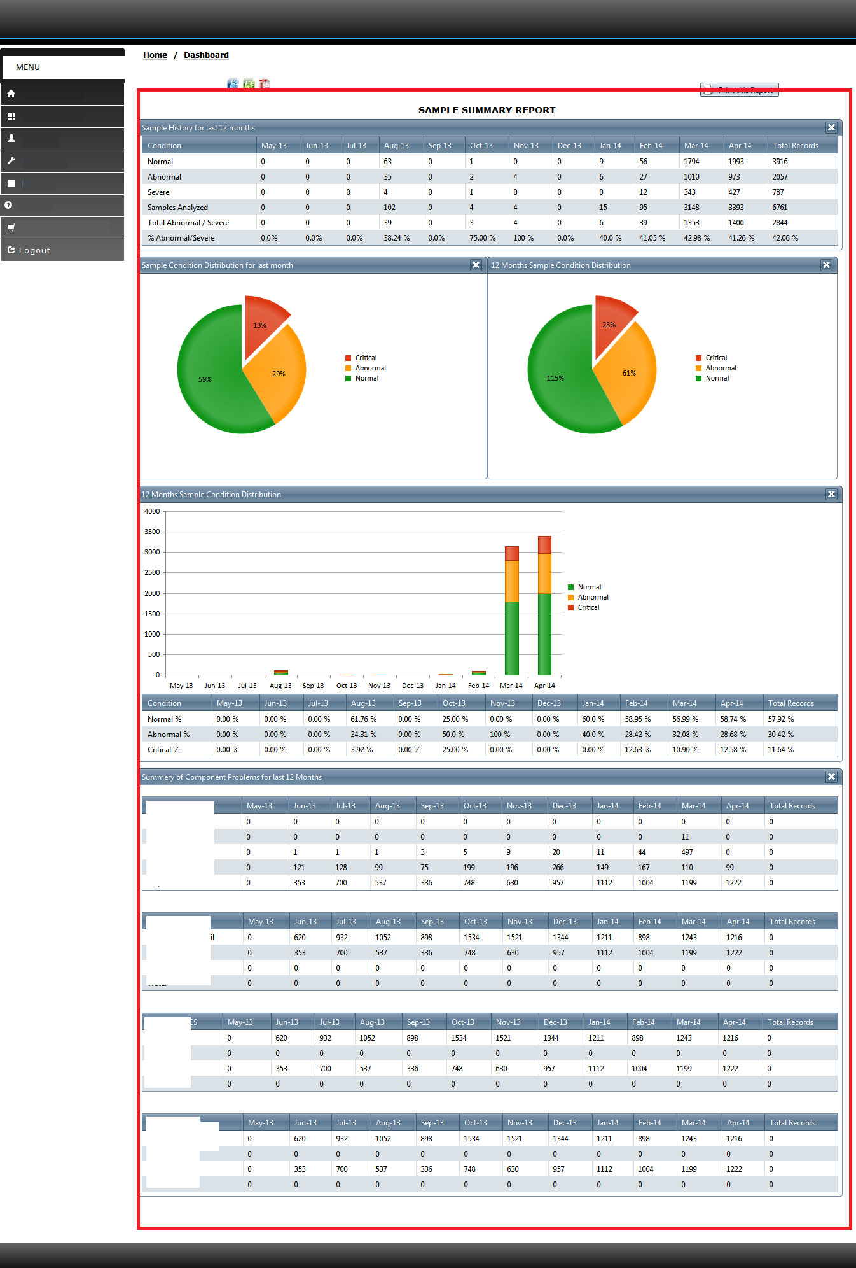This screenshot has width=856, height=1268.
Task: Open the user profile icon in sidebar
Action: pos(11,138)
